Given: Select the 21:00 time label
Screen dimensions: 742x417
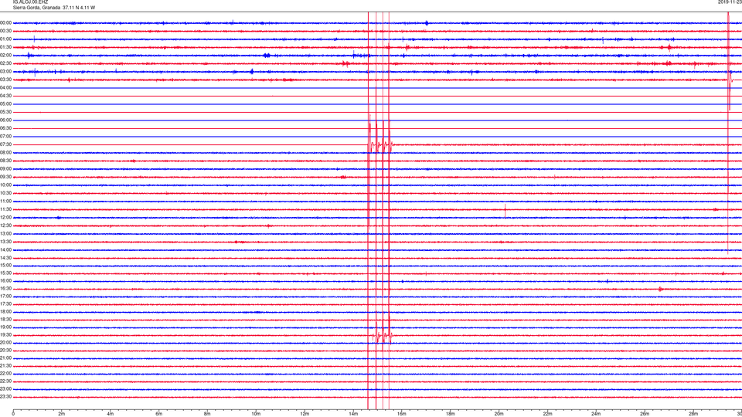Looking at the screenshot, I should [6, 358].
